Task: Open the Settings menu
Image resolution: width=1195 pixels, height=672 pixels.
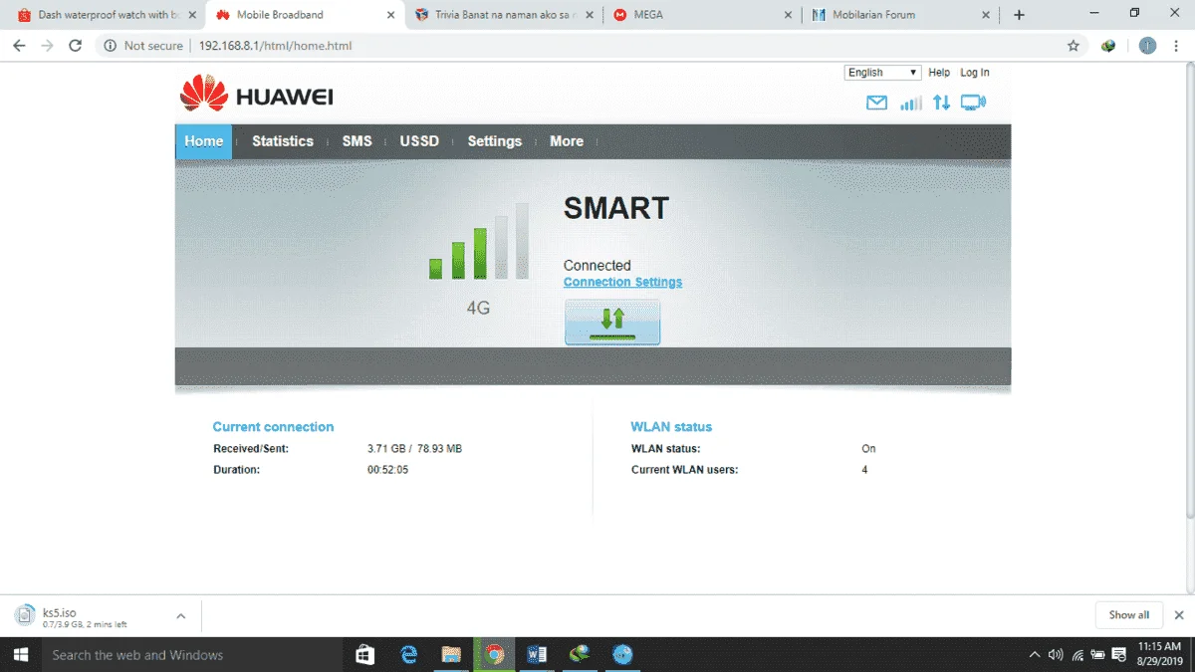Action: [x=495, y=141]
